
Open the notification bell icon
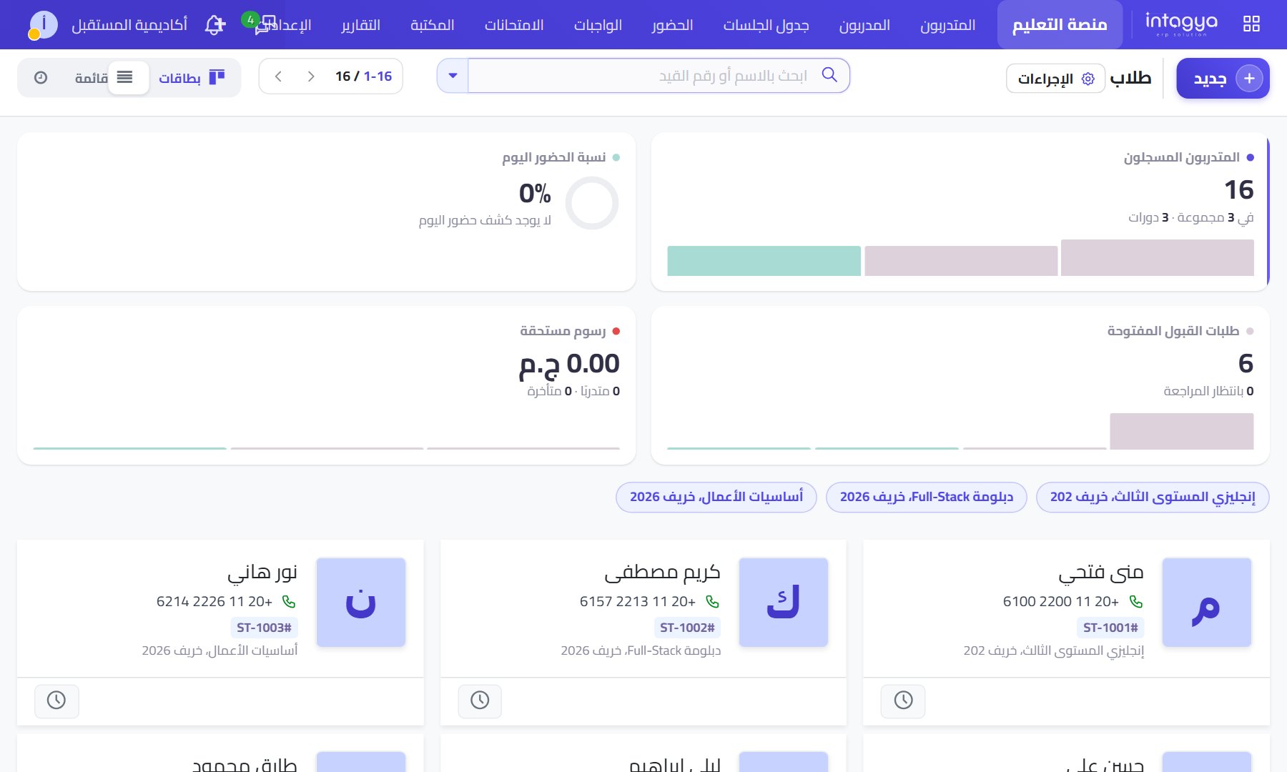tap(215, 25)
